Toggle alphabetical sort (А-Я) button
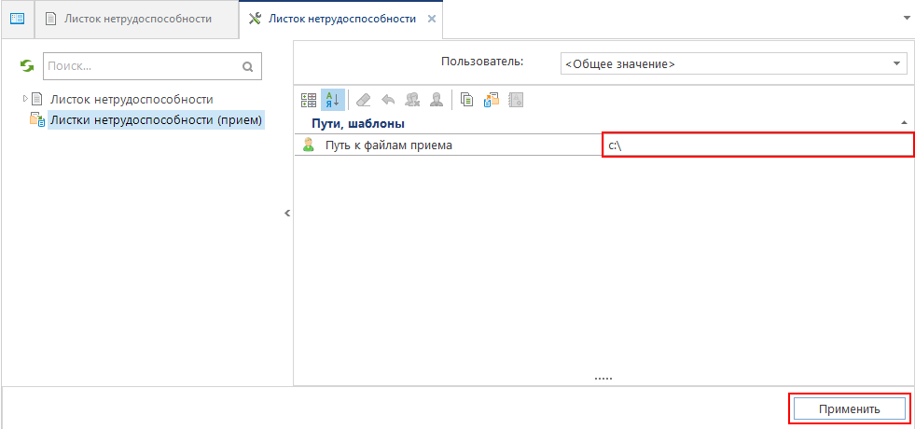The height and width of the screenshot is (429, 915). 332,100
